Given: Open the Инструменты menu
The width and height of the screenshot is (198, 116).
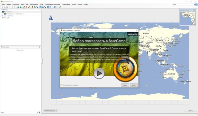Looking at the screenshot, I should (34, 4).
